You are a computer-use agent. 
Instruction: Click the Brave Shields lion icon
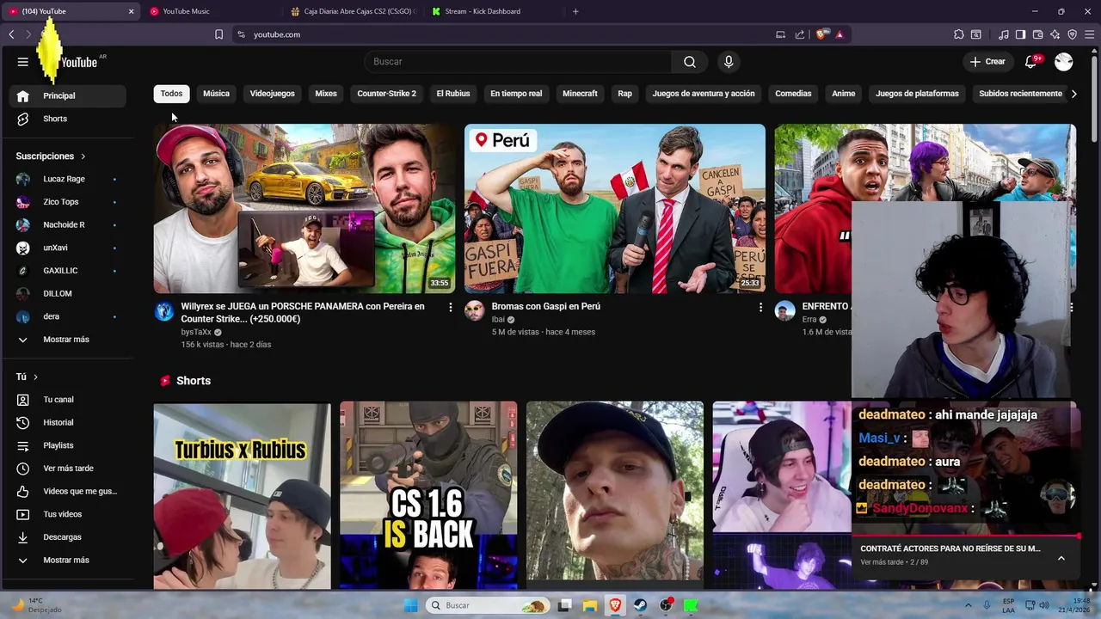pos(821,34)
